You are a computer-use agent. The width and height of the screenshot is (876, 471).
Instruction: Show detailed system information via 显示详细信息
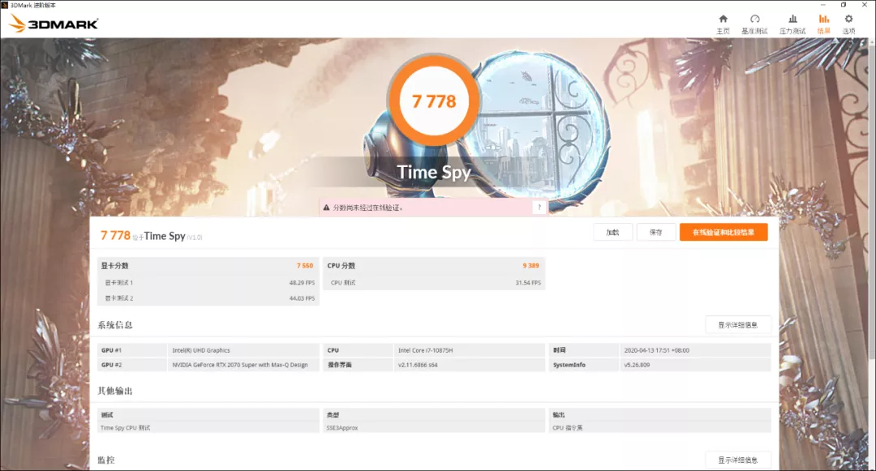738,323
